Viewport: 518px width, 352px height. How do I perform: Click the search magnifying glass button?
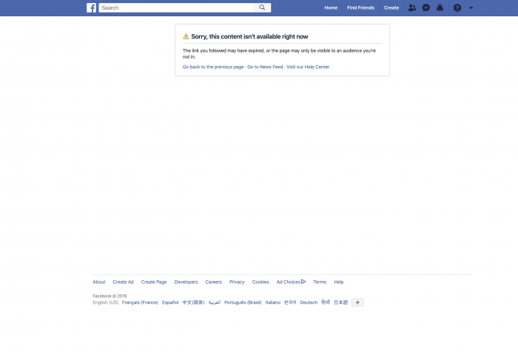pyautogui.click(x=263, y=7)
